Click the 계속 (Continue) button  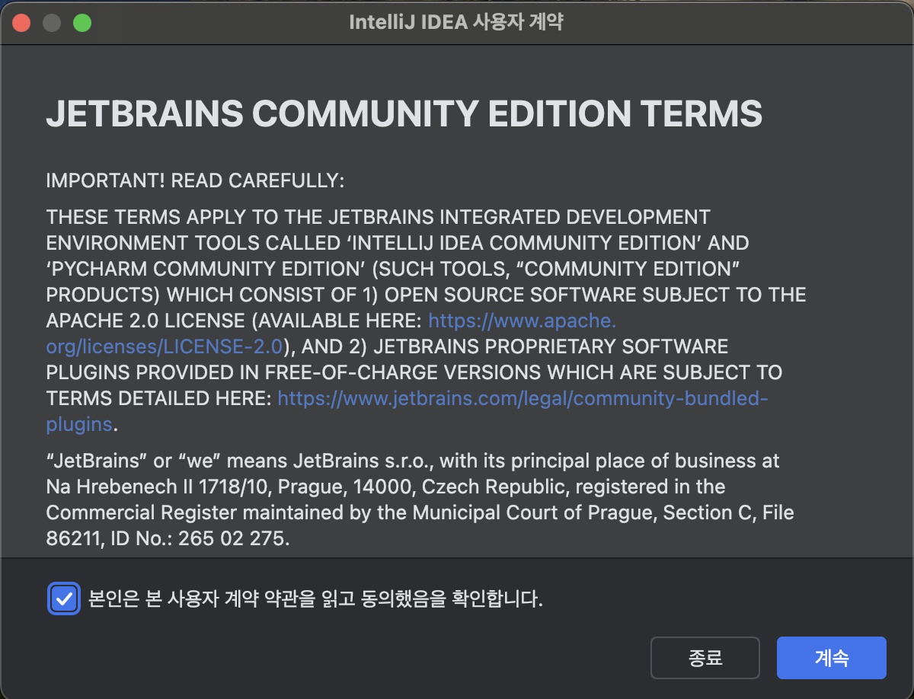pos(831,658)
